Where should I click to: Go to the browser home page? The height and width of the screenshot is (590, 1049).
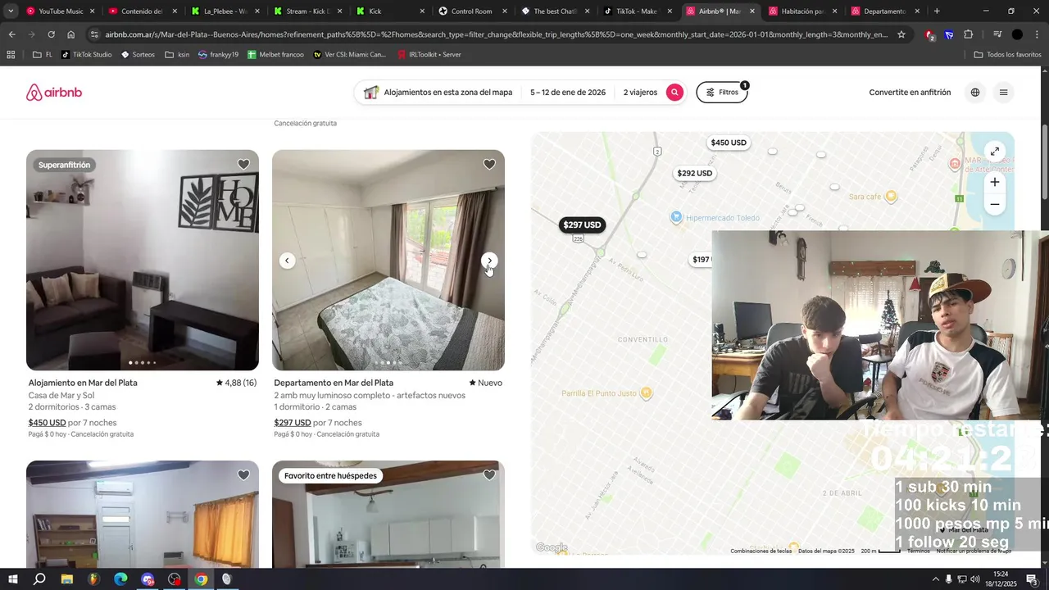click(x=70, y=34)
